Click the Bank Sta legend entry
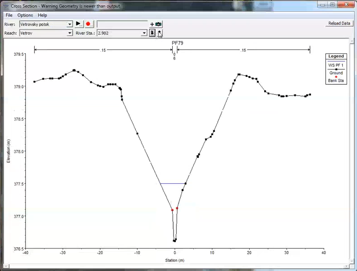Image resolution: width=357 pixels, height=271 pixels. point(336,81)
